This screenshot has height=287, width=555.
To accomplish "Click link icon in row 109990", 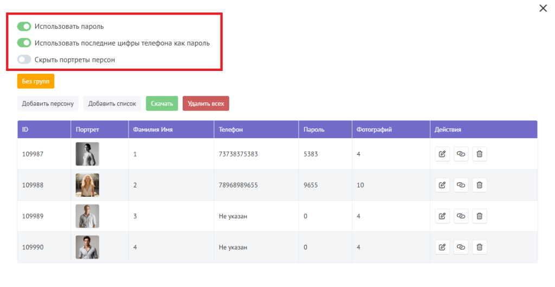I will [x=461, y=247].
